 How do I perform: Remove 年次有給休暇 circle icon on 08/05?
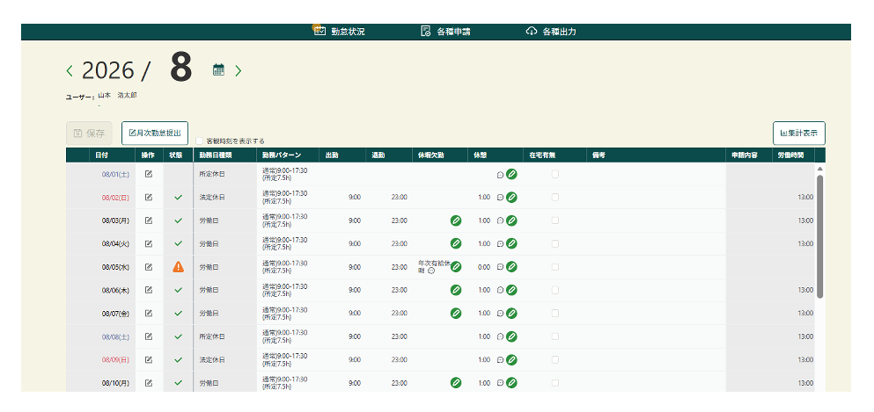(431, 271)
